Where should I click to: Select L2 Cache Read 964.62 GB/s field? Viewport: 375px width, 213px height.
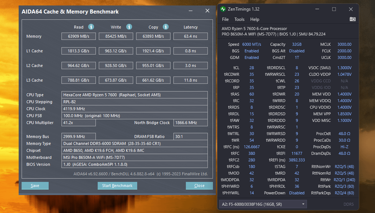[78, 66]
